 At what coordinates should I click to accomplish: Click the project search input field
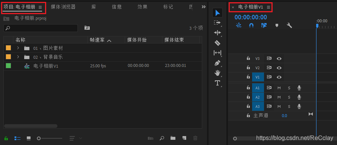point(41,28)
